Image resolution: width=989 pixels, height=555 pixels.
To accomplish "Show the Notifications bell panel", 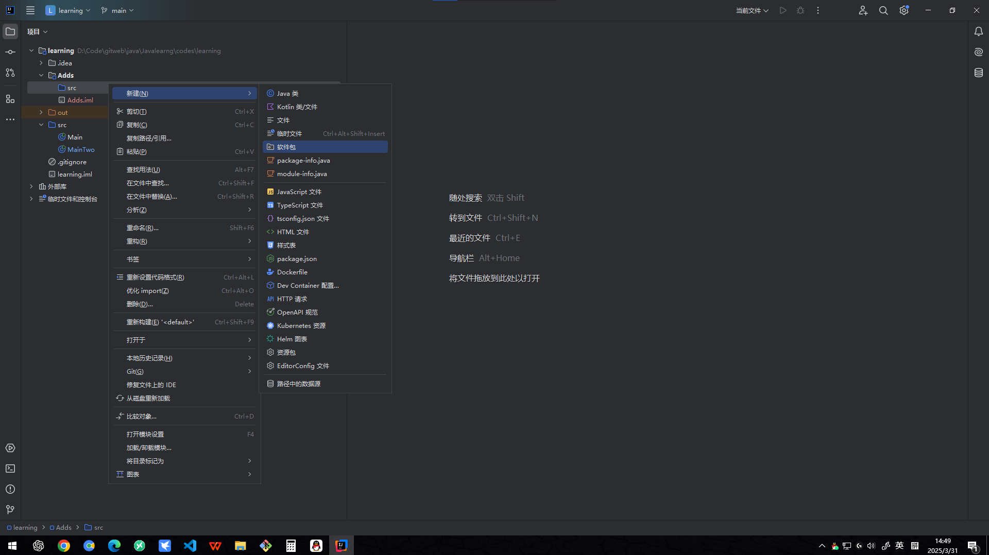I will [x=978, y=31].
